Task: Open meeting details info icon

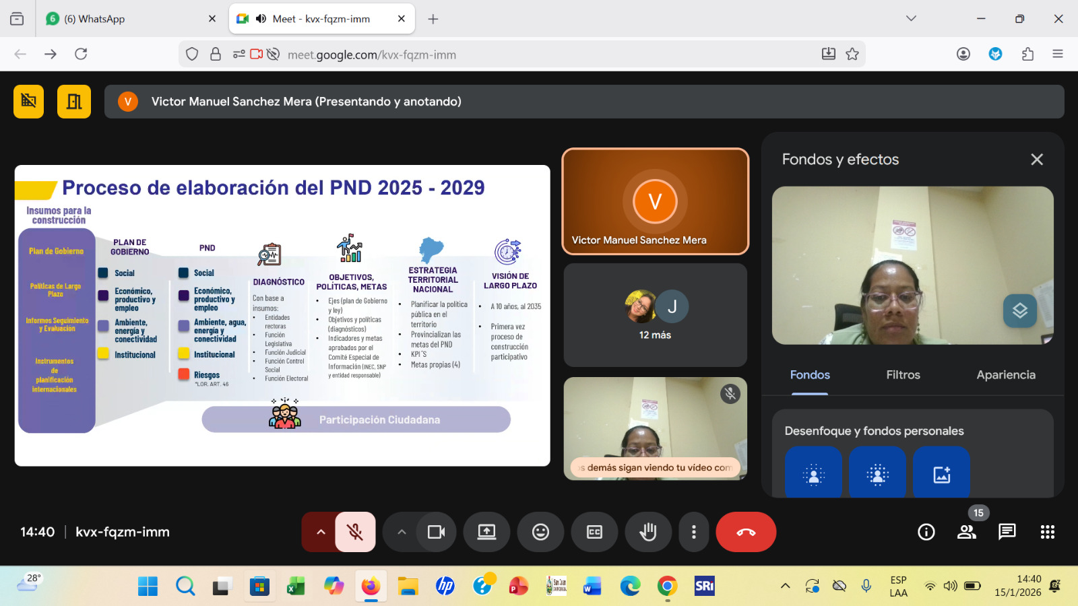Action: pyautogui.click(x=926, y=532)
